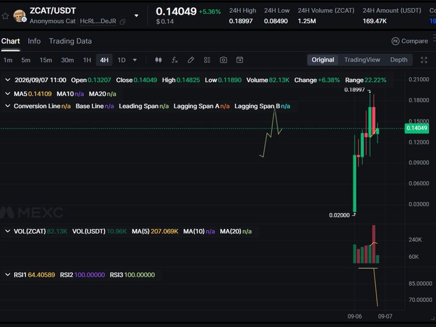
Task: Click the 09-07 date axis label
Action: 385,317
